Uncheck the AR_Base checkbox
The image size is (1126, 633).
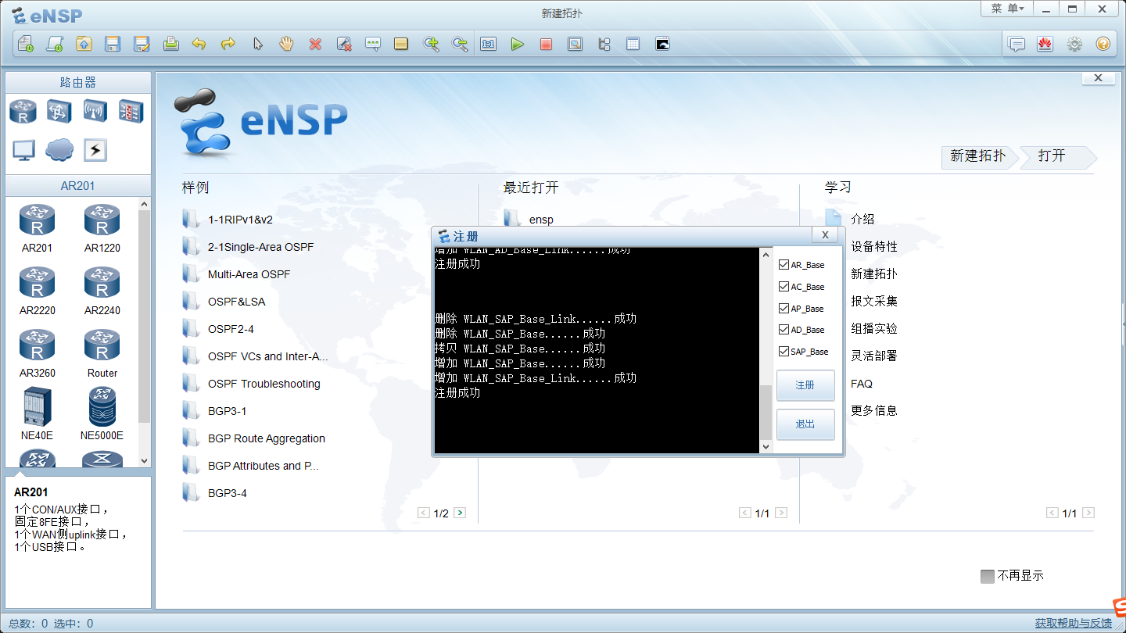coord(784,265)
